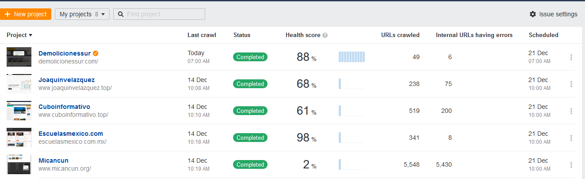This screenshot has height=179, width=585.
Task: Click Internal URLs having errors header
Action: 474,35
